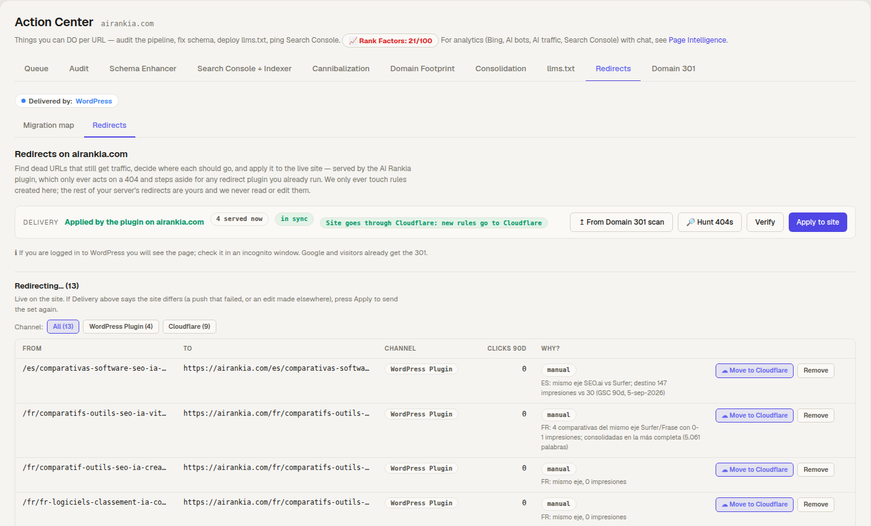Go to Search Console + Indexer tab
871x526 pixels.
pos(244,69)
